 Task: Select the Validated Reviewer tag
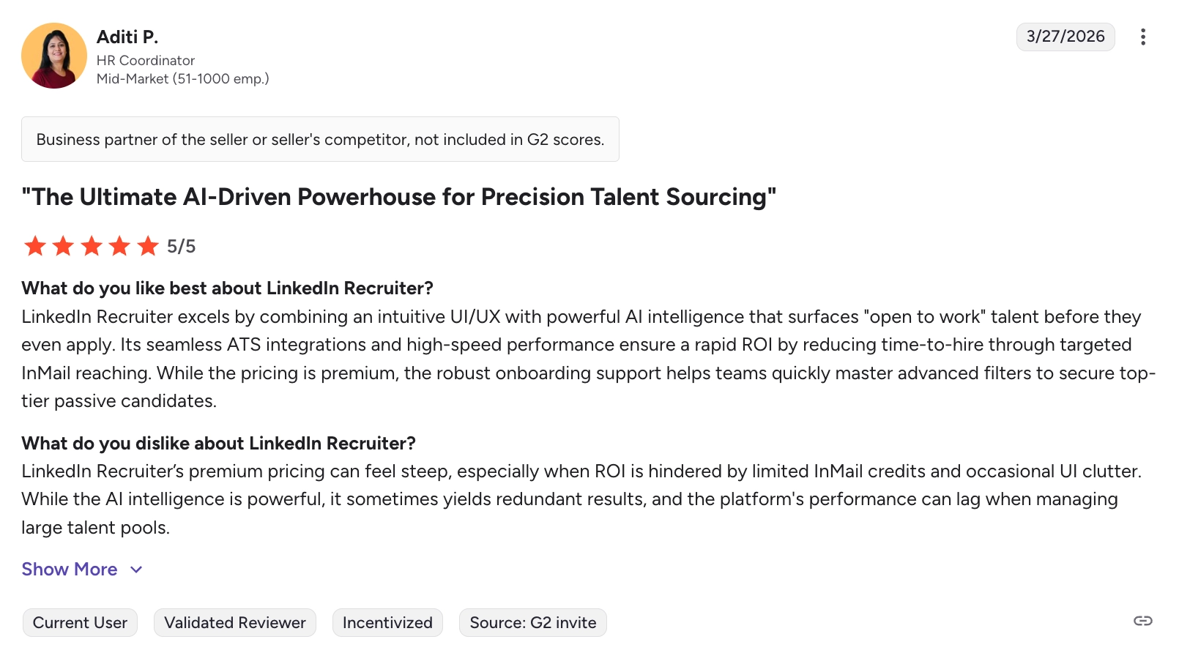point(235,622)
